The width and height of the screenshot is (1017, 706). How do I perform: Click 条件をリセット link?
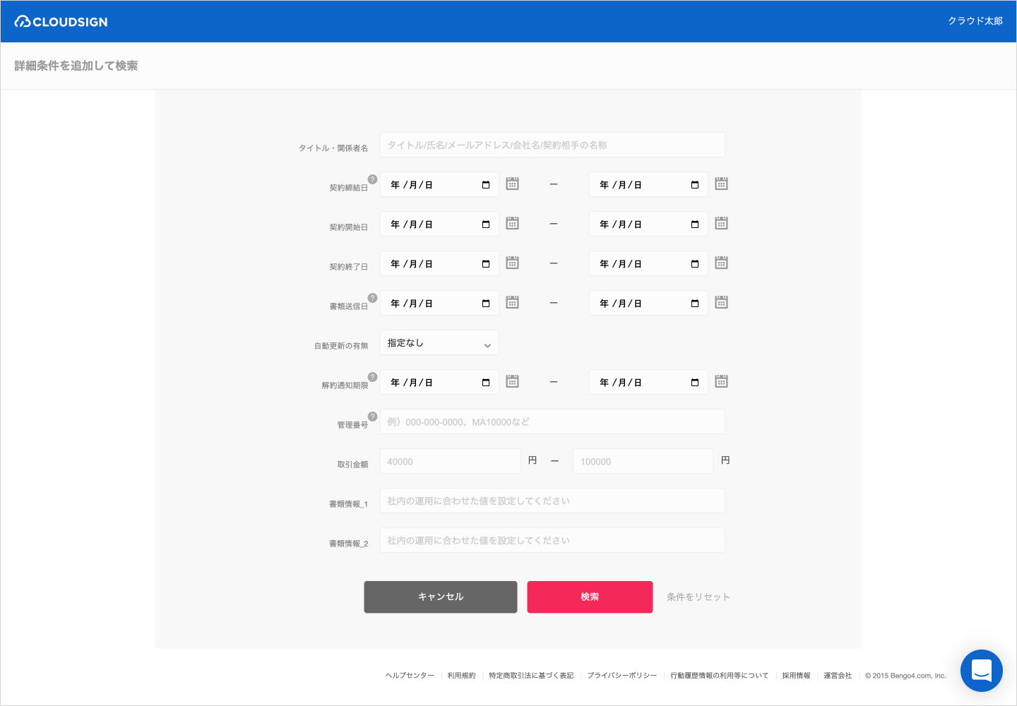[698, 597]
